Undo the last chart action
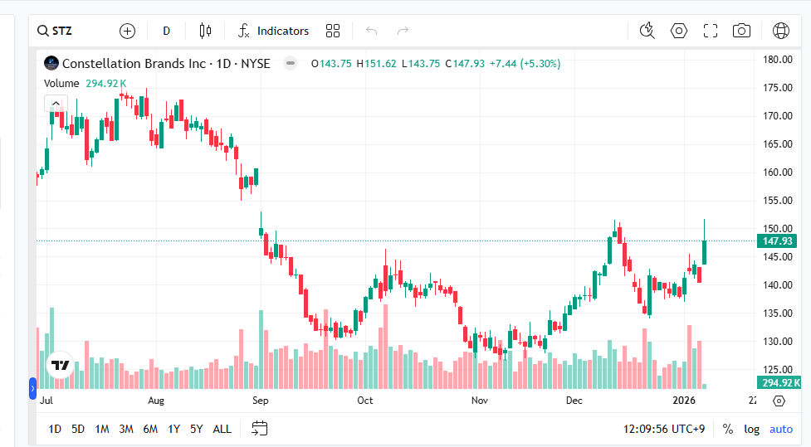Screen dimensions: 811x447 coord(371,31)
